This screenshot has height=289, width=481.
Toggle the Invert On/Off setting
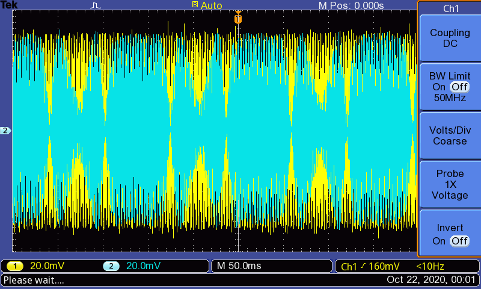click(x=450, y=234)
